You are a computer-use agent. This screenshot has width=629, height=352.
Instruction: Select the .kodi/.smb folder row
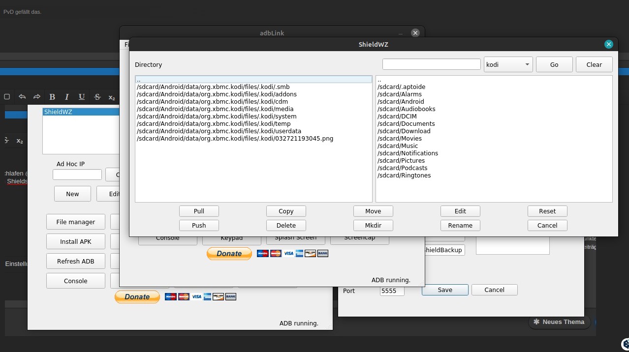253,87
